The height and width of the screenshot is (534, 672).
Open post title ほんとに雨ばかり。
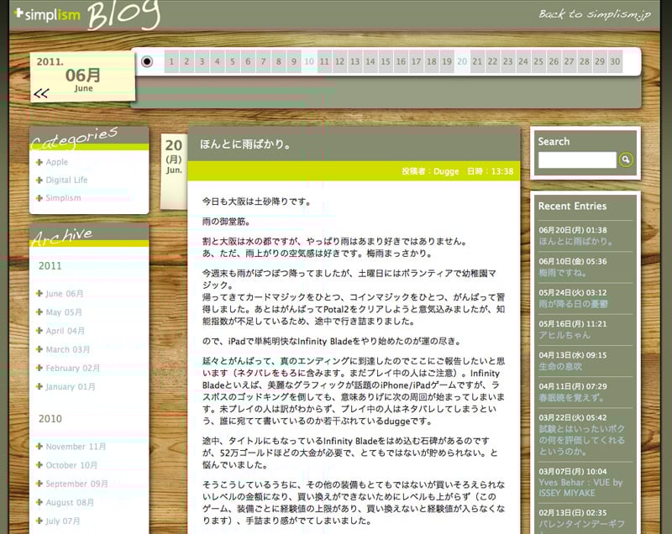(x=245, y=144)
